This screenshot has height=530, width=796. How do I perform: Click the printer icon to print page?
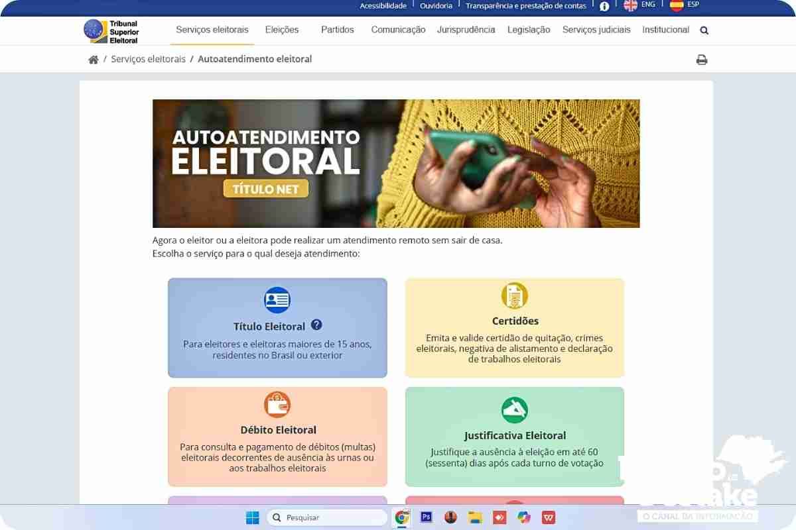702,60
